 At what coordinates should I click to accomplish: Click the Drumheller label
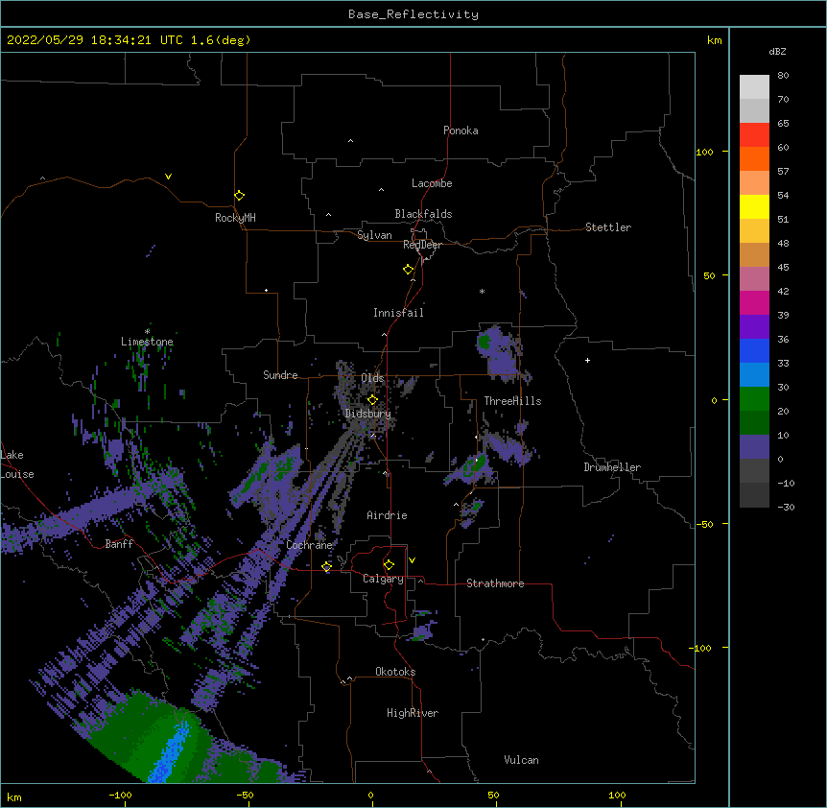(x=612, y=467)
